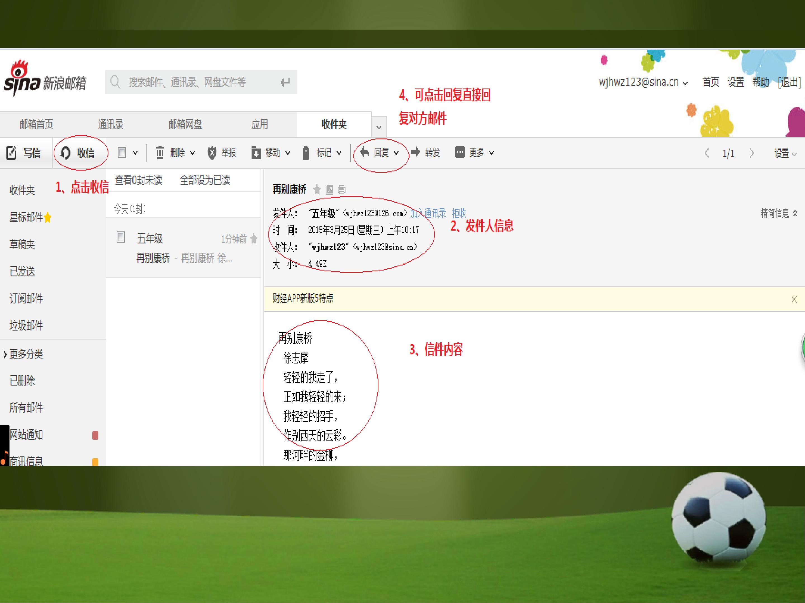
Task: Open 写信 to compose a new mail
Action: tap(23, 153)
